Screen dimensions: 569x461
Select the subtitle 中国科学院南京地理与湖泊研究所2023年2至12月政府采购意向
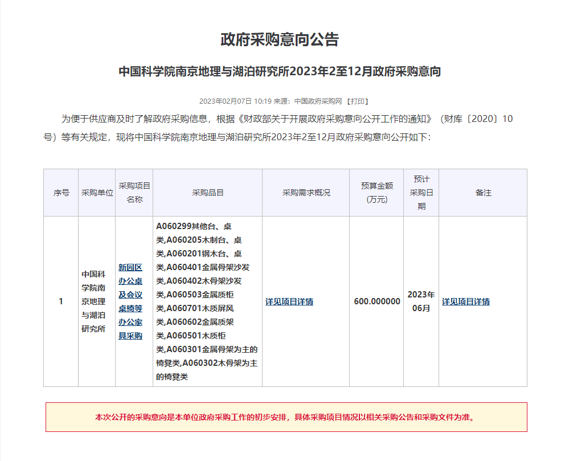point(280,71)
